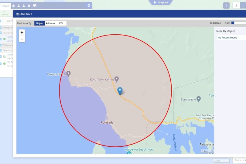Expand panel with double chevron button
The width and height of the screenshot is (246, 164).
tap(226, 5)
